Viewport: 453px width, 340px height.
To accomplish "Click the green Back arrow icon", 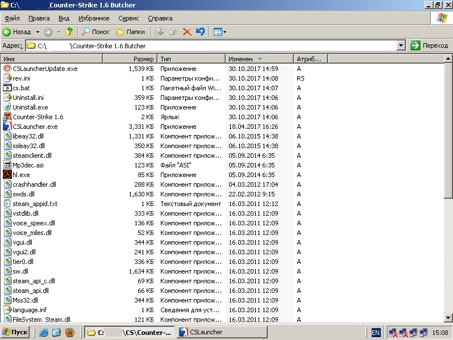I will click(6, 32).
